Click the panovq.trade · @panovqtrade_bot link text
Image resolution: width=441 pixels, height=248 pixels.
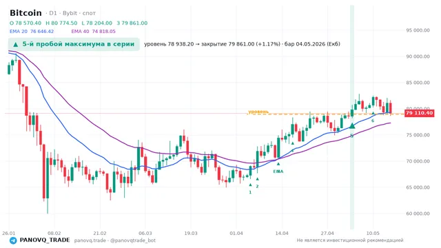115,240
